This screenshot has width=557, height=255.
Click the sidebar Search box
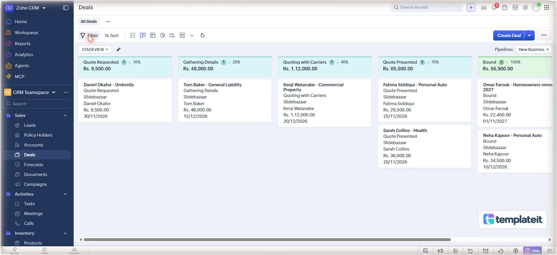coord(37,104)
